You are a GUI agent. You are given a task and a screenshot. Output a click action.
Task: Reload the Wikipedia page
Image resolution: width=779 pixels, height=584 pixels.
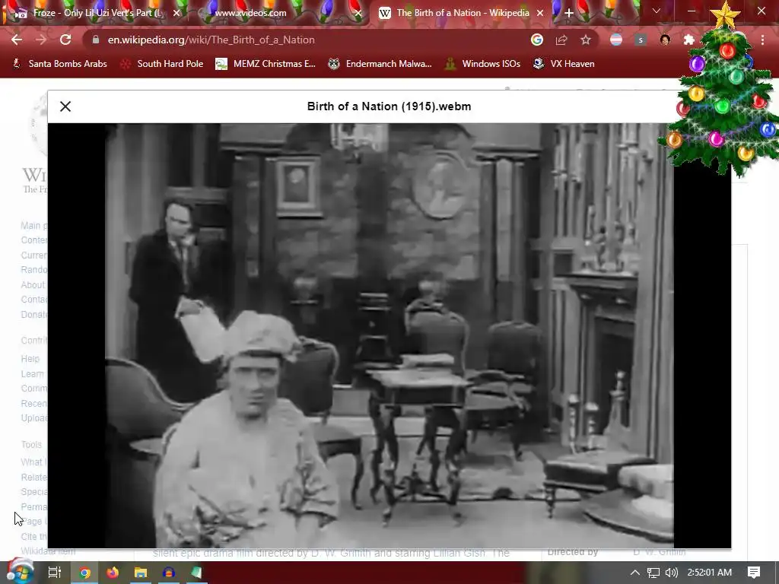point(65,40)
